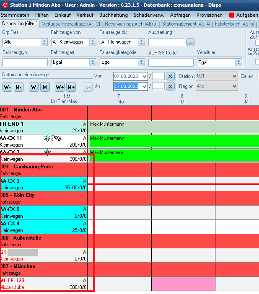Click the M+ month forward button

[x=71, y=87]
